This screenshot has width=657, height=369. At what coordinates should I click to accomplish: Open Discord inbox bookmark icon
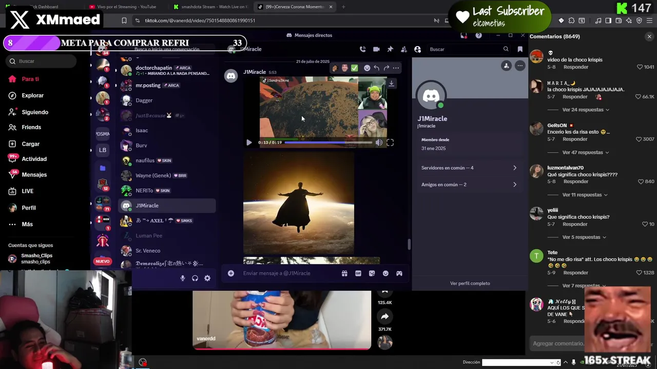520,49
